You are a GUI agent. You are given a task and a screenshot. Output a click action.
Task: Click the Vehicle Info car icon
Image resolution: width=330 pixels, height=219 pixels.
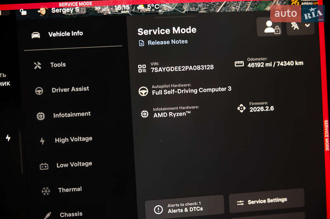[36, 35]
